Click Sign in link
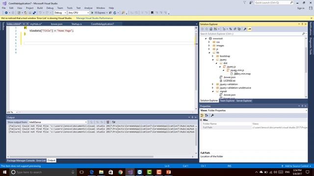 pos(301,8)
